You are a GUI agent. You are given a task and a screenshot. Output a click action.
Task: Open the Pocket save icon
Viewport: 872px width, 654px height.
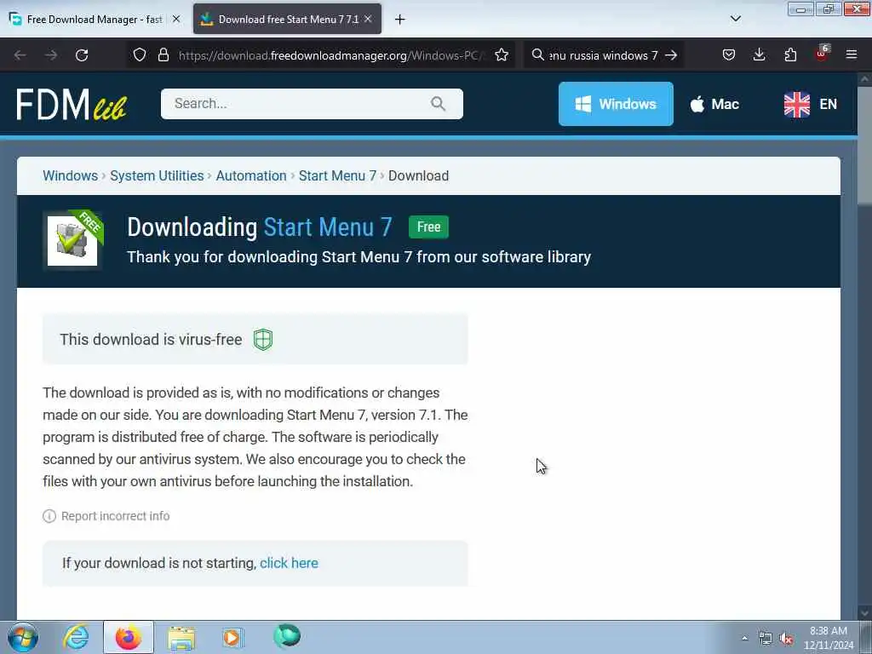point(729,55)
